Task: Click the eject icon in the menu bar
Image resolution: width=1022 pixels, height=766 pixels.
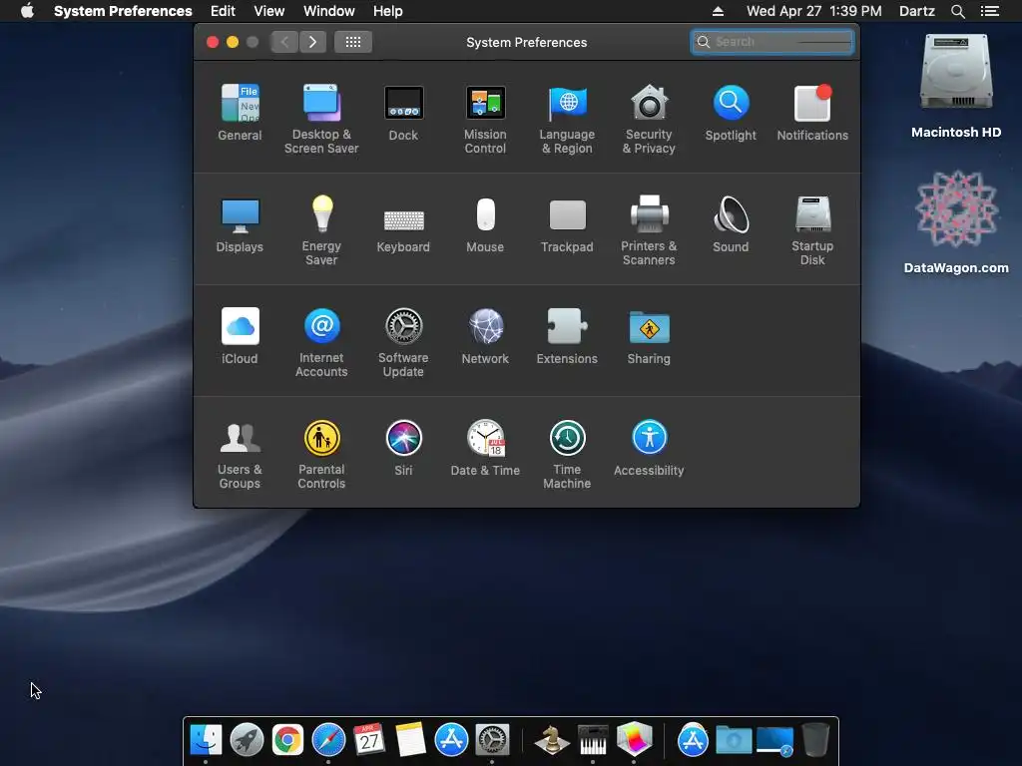Action: point(718,10)
